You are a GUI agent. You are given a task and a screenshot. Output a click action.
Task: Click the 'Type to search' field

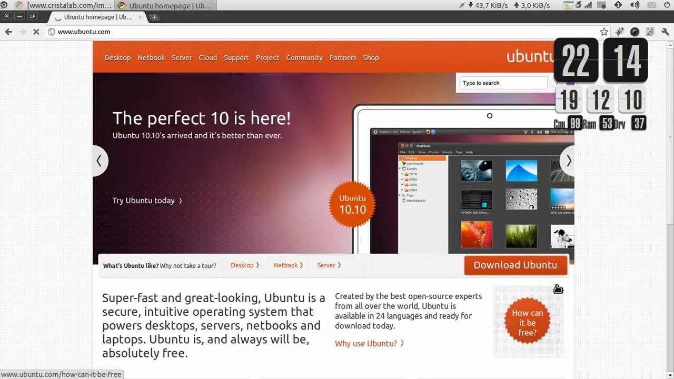click(x=503, y=83)
